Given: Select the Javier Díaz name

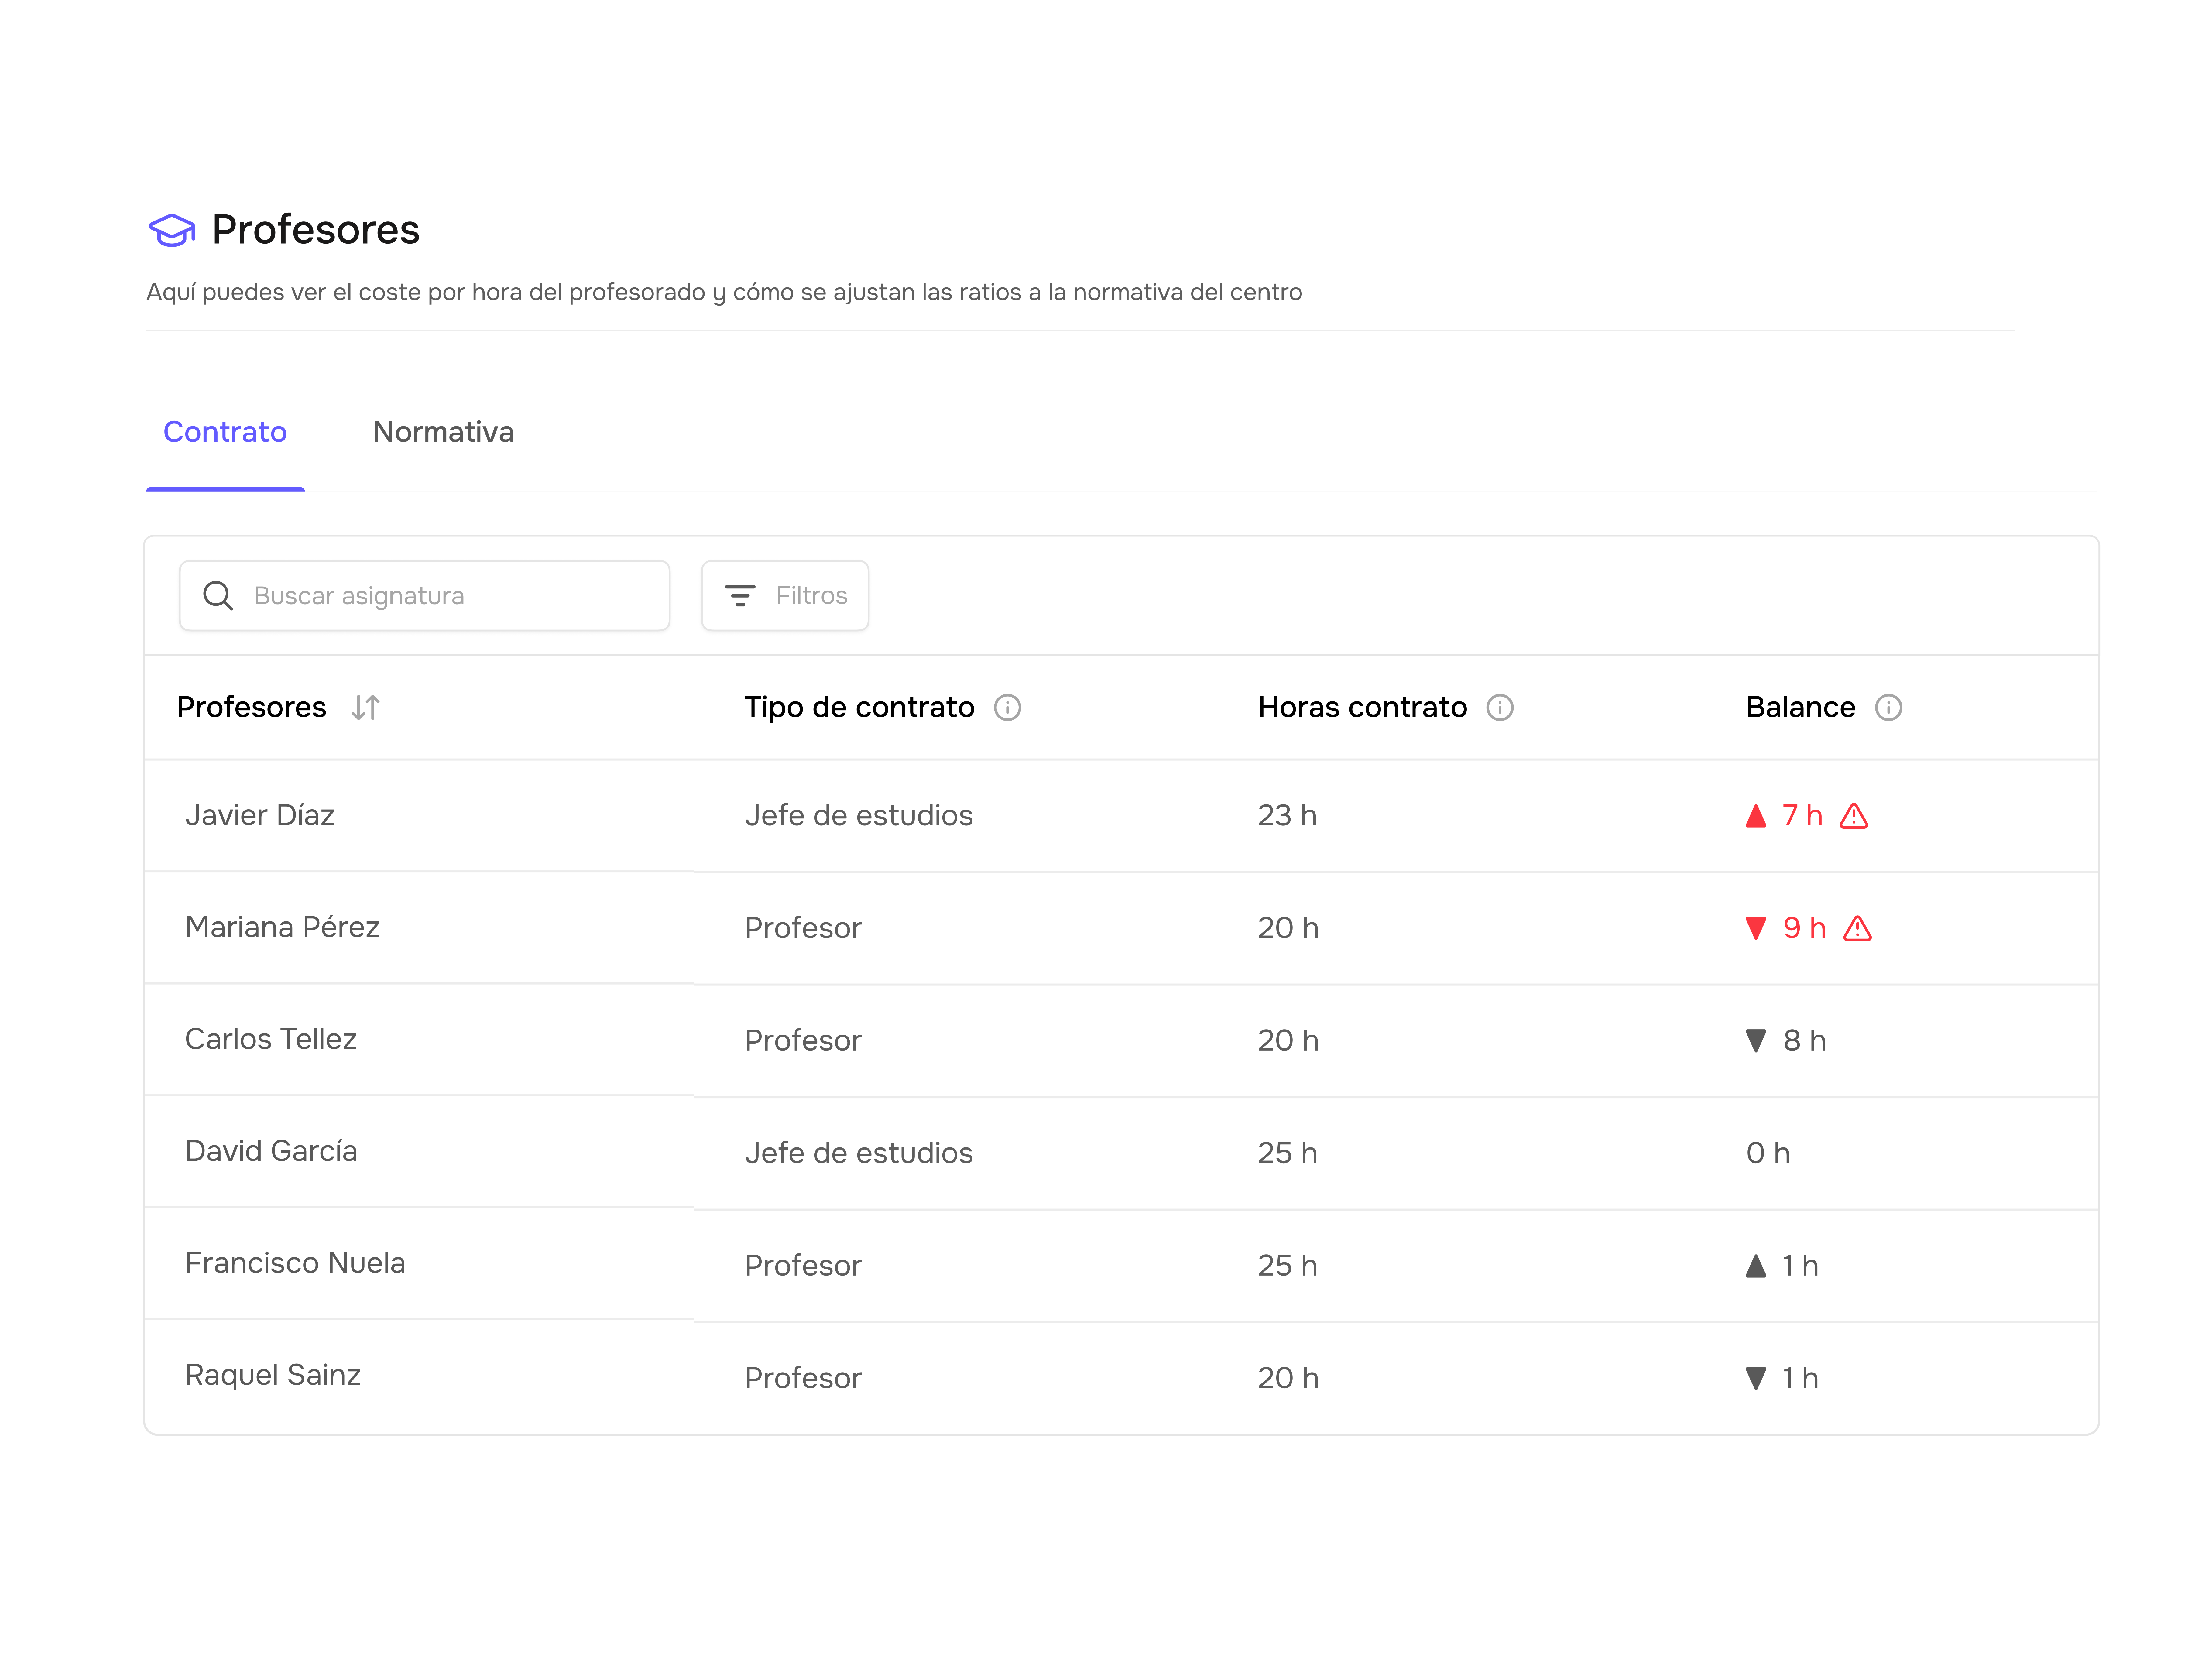Looking at the screenshot, I should click(x=260, y=816).
